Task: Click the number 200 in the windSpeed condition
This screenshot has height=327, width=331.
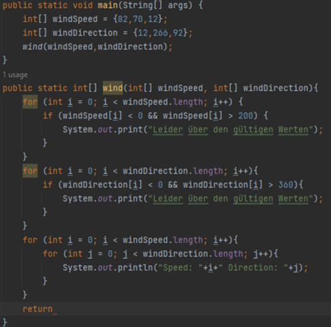Action: (x=245, y=116)
